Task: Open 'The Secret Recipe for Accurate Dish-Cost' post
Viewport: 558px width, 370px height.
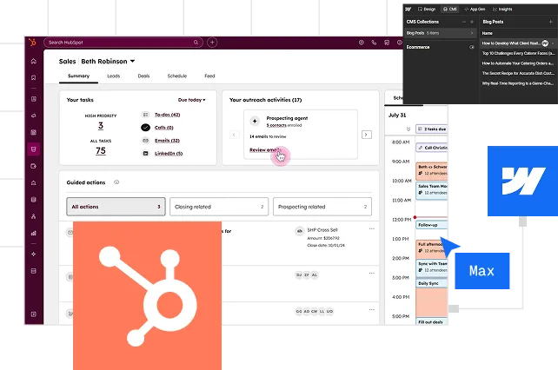Action: pos(518,73)
